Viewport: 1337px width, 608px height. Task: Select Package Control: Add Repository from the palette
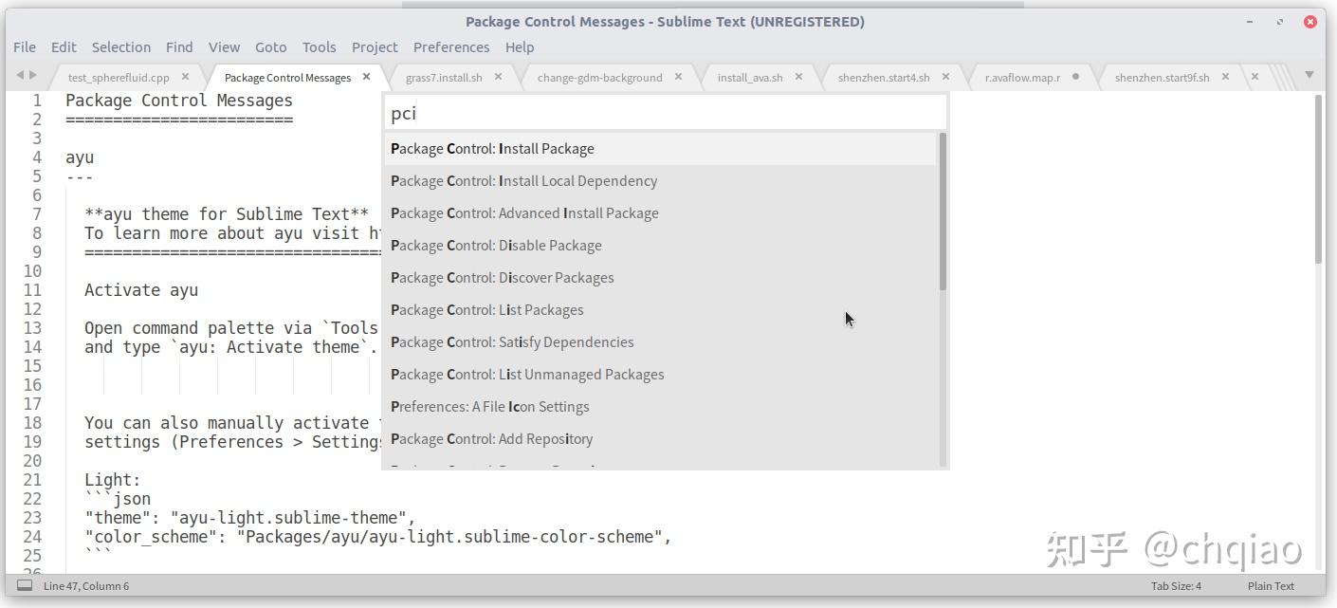coord(491,438)
